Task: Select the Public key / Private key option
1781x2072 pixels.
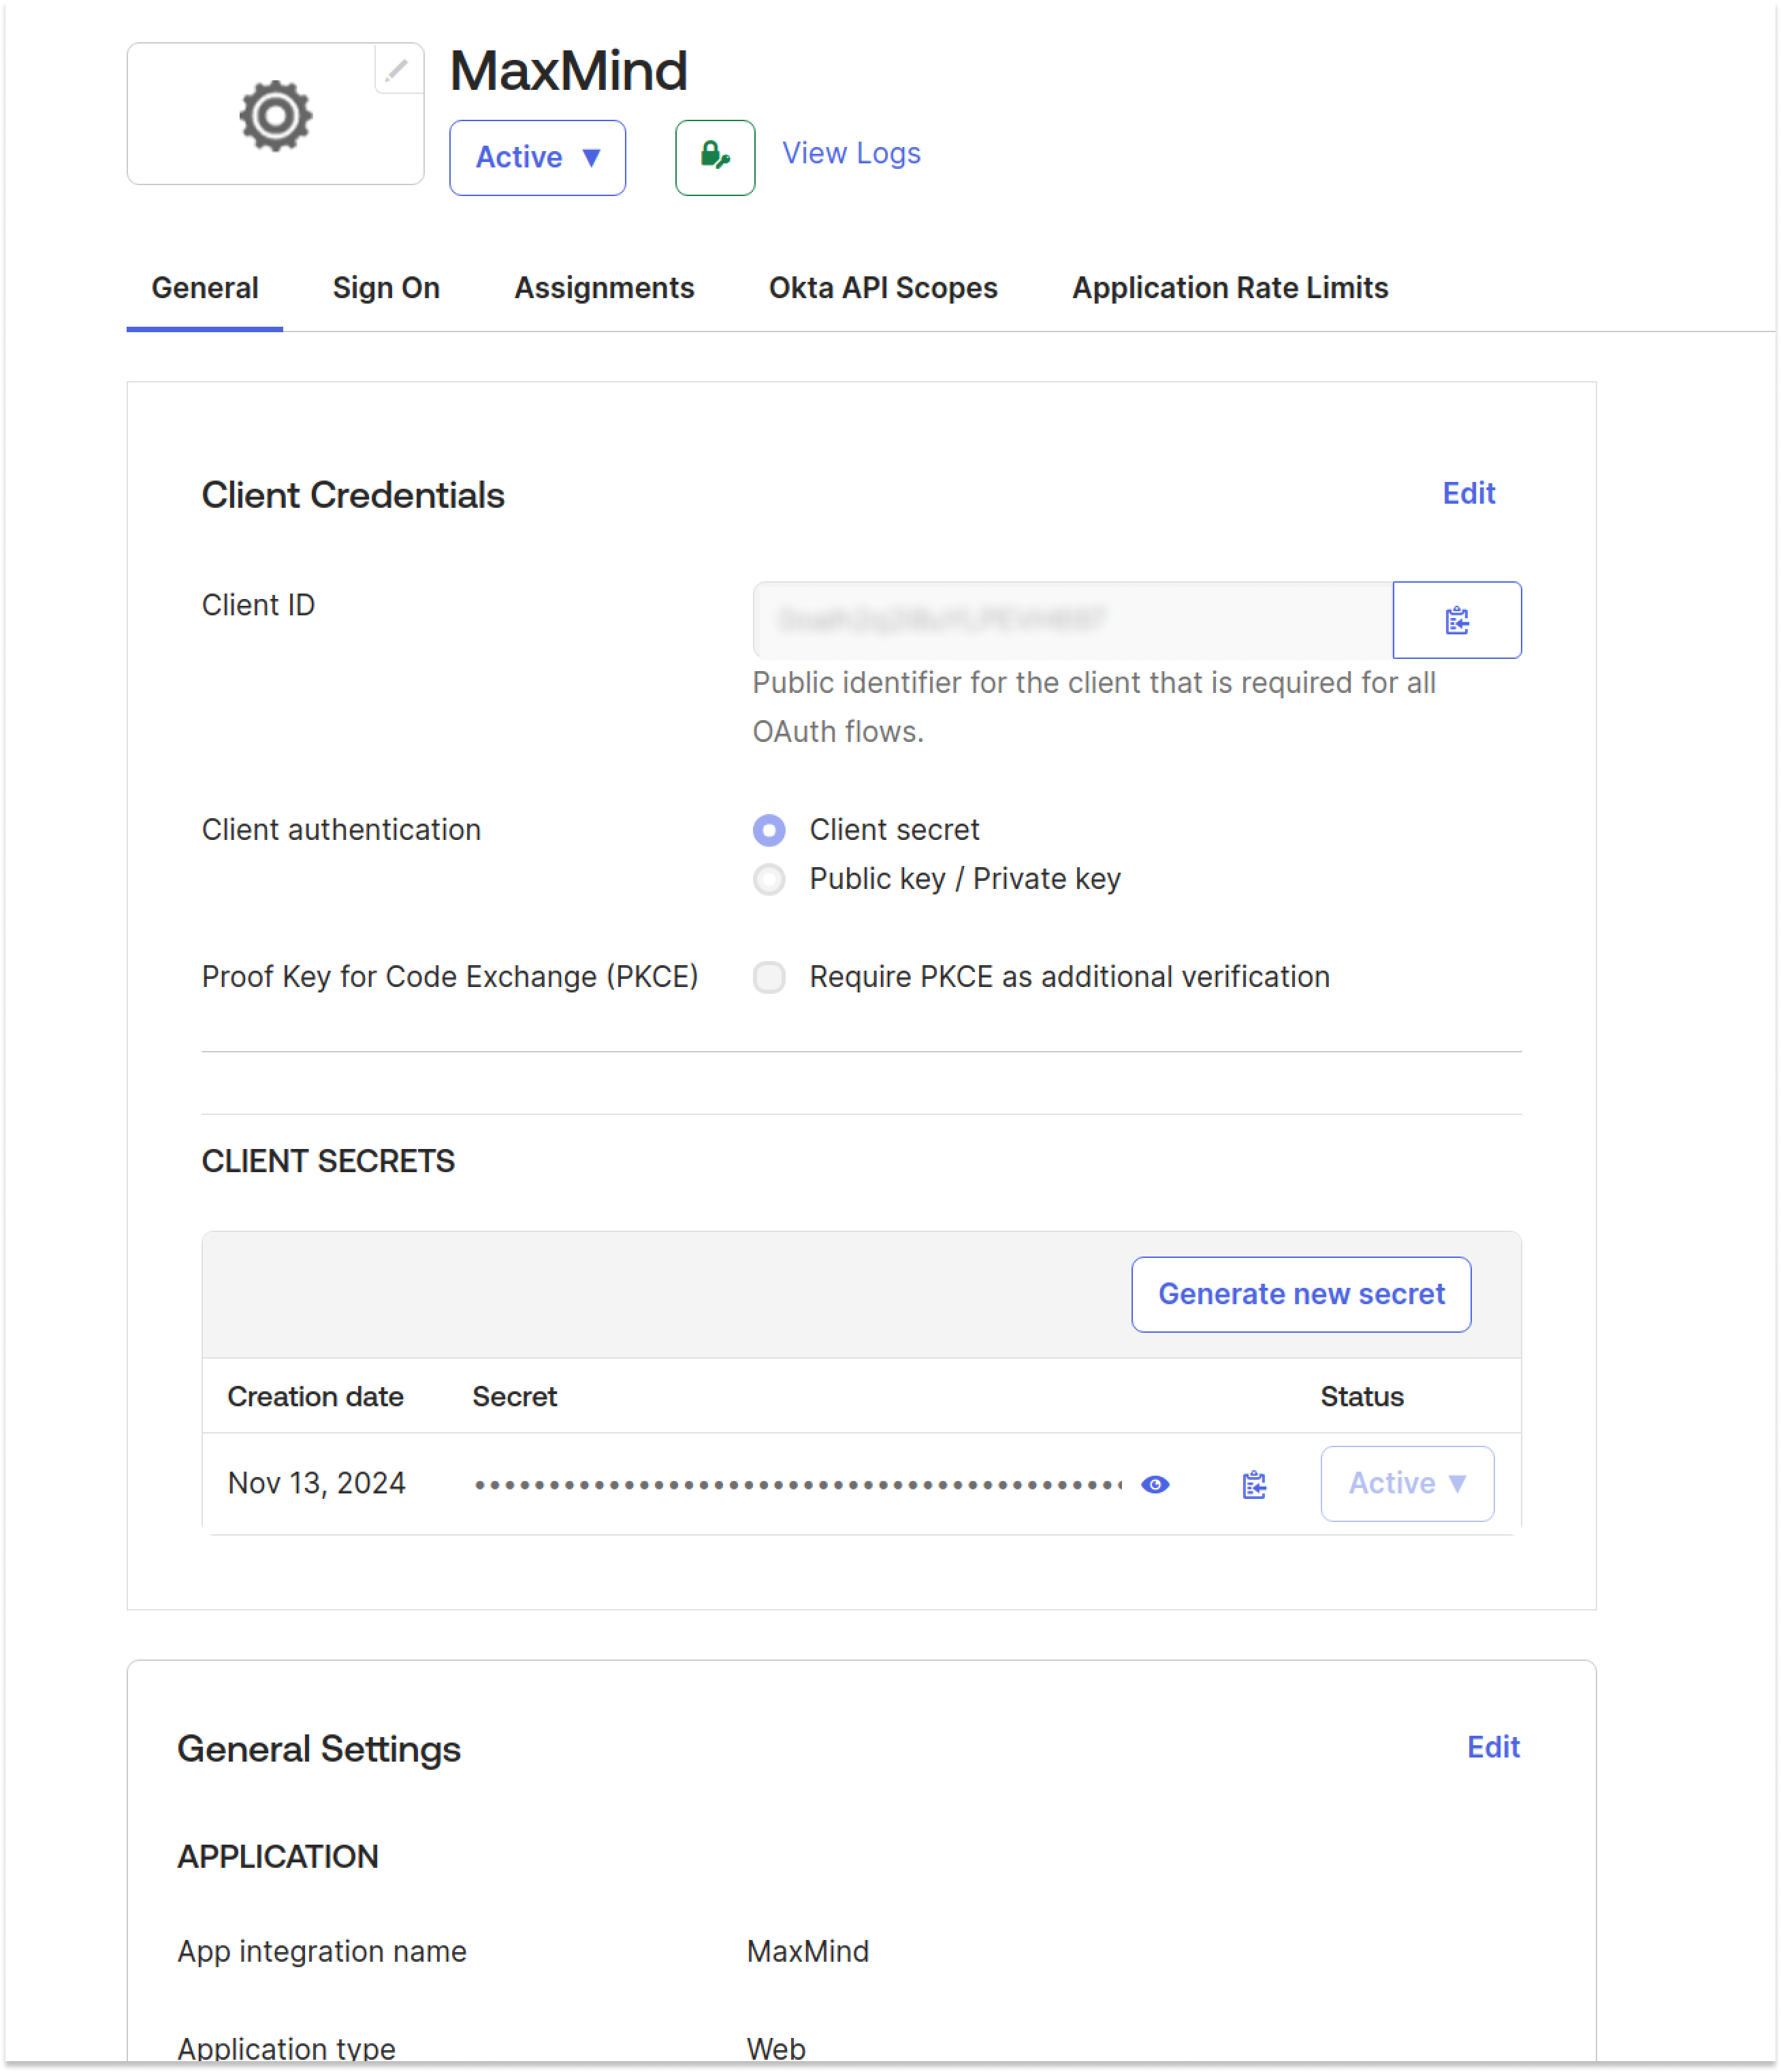Action: point(769,879)
